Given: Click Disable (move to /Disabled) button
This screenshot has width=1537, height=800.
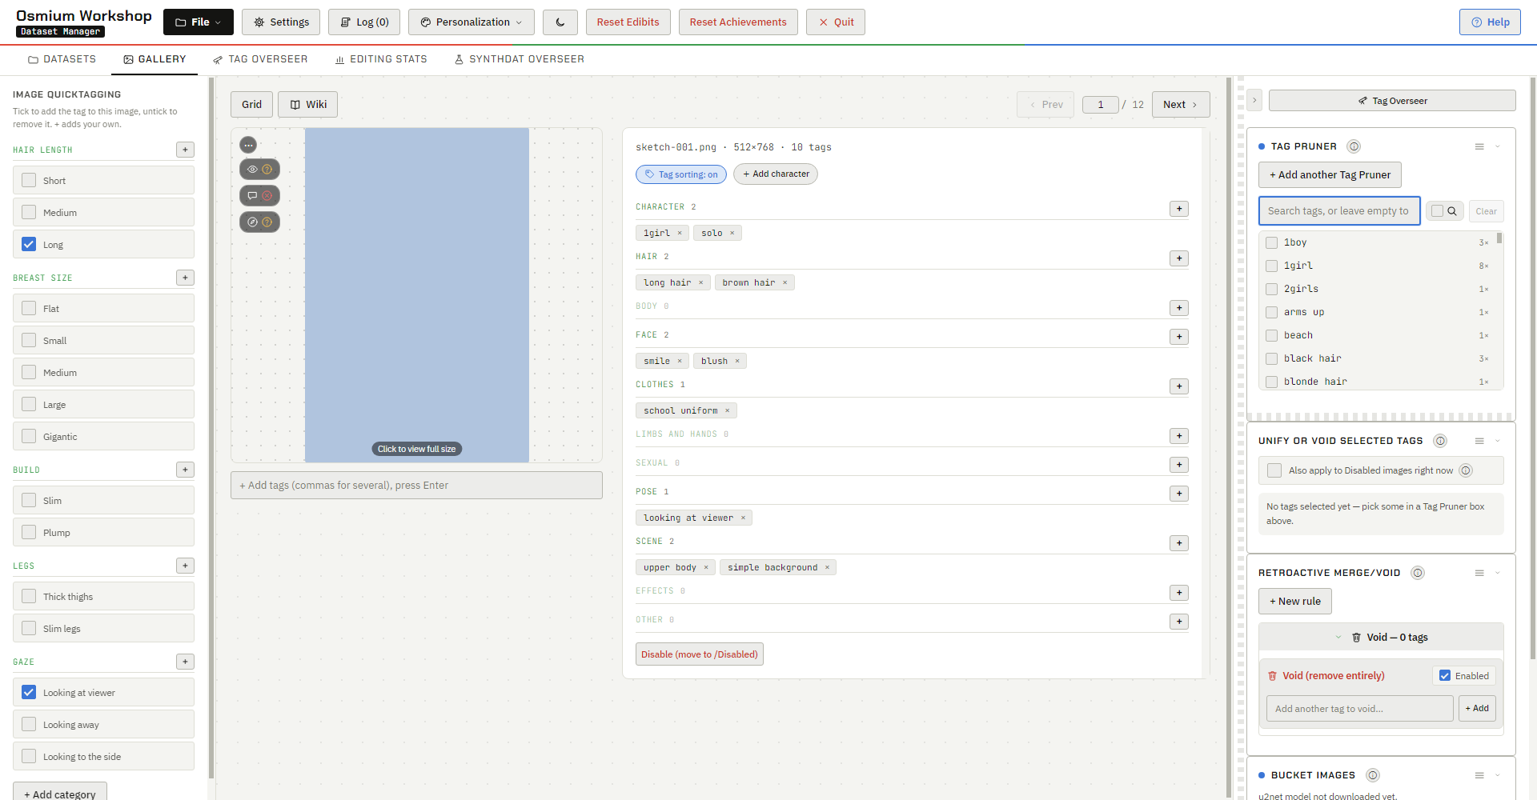Looking at the screenshot, I should pos(700,654).
